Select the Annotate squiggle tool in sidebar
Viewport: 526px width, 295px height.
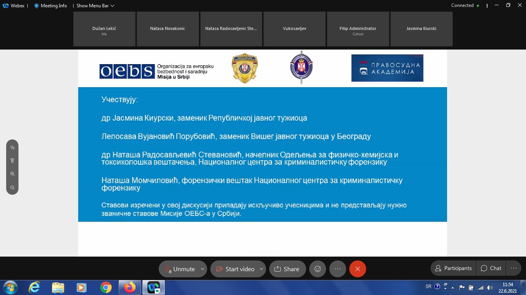pyautogui.click(x=12, y=147)
